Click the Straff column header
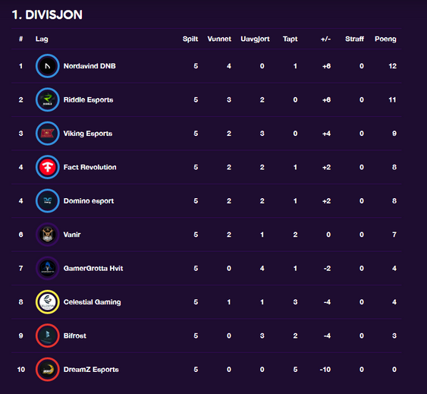The width and height of the screenshot is (427, 394). coord(354,39)
